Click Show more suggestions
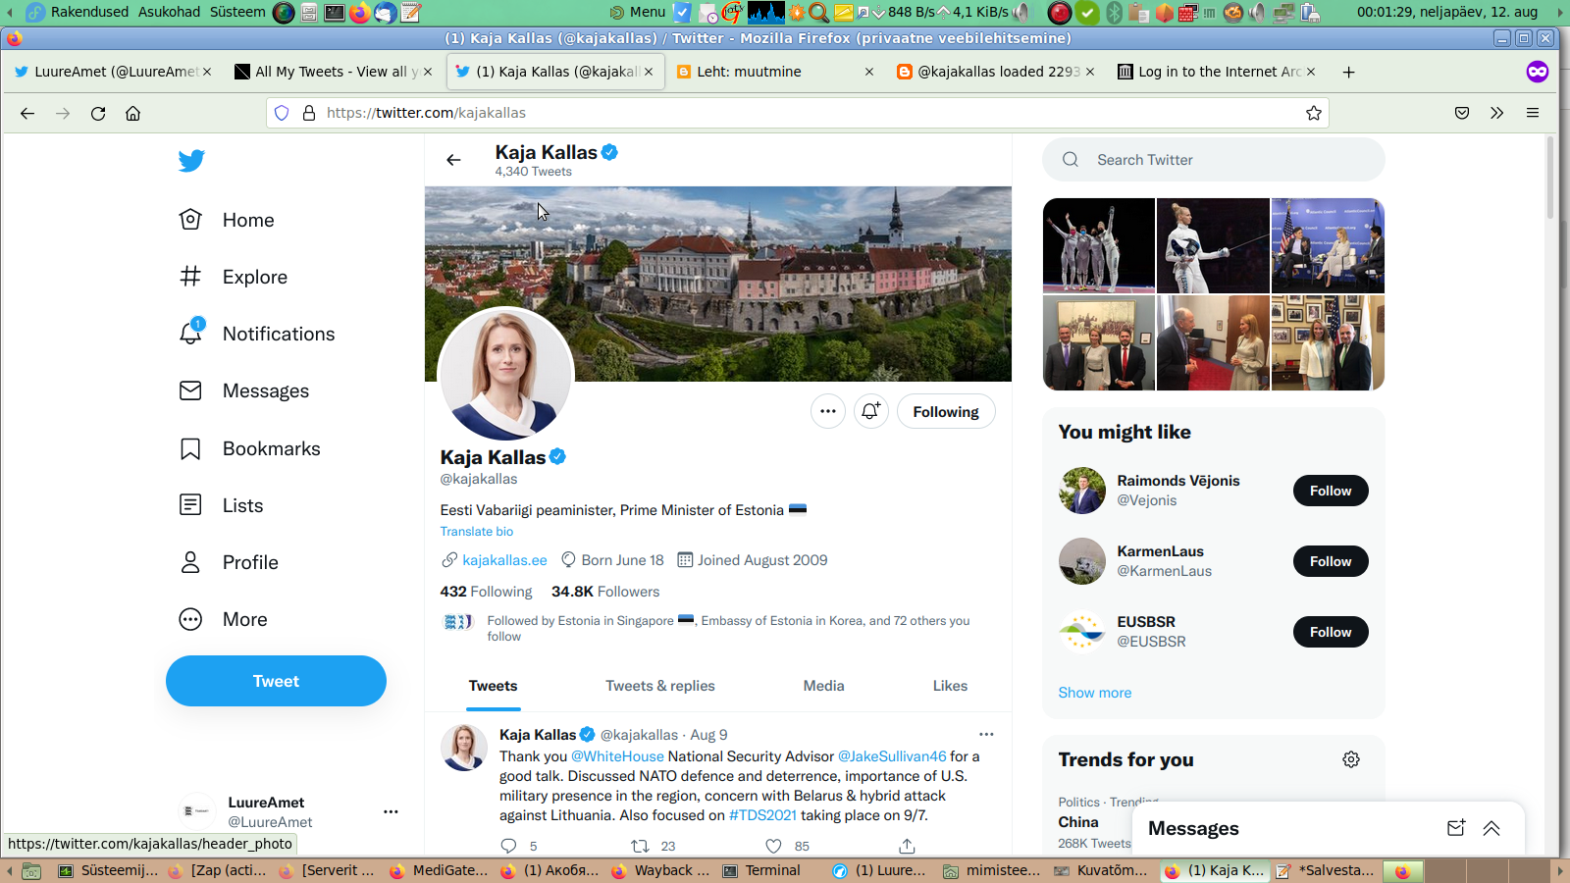 [1095, 693]
